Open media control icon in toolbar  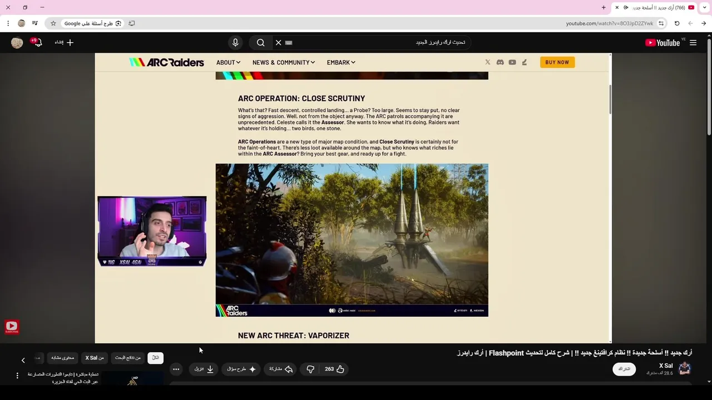coord(35,23)
